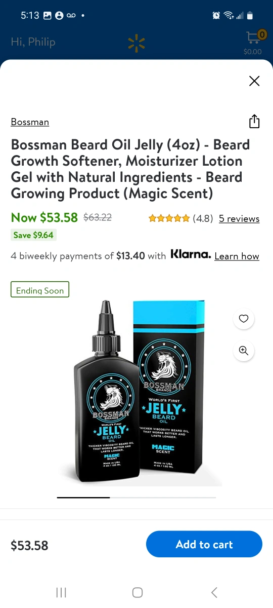Open Android recent apps button

[61, 592]
